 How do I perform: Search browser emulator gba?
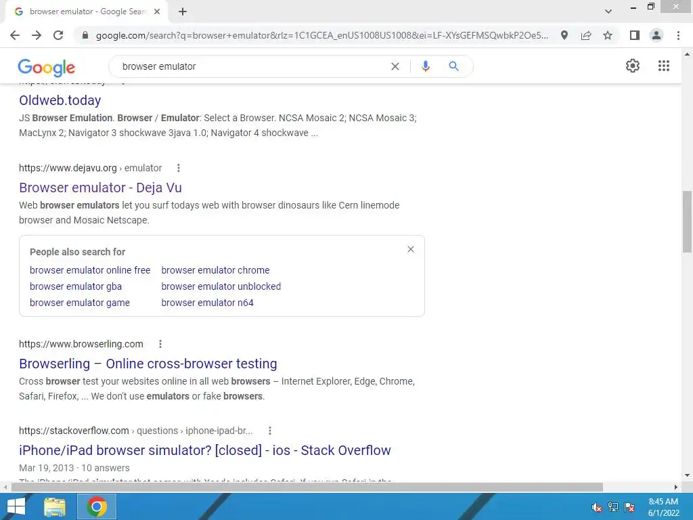[x=76, y=286]
